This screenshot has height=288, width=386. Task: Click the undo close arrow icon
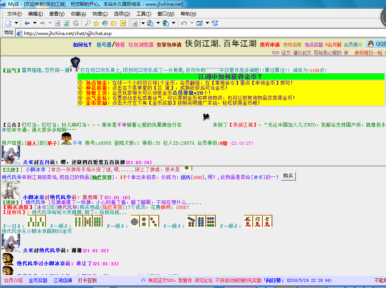click(184, 23)
